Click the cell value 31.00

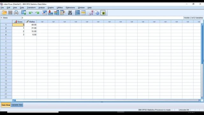pyautogui.click(x=31, y=28)
